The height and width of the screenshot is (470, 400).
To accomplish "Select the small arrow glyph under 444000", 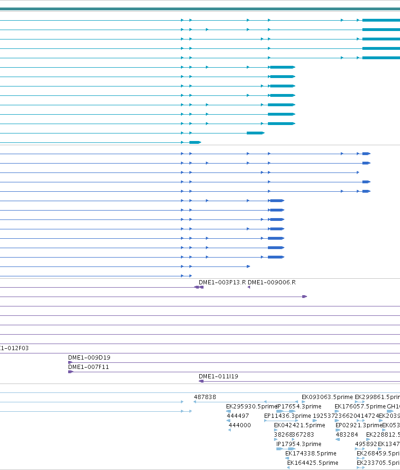I will pos(230,430).
